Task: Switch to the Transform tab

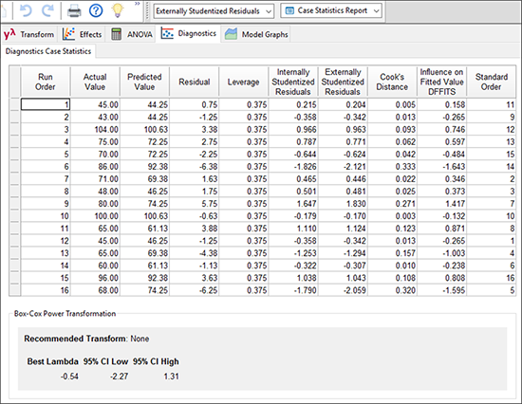Action: click(29, 34)
